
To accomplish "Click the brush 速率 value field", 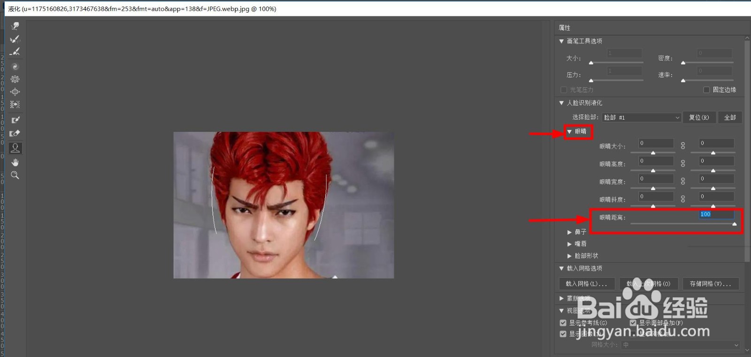I will click(715, 71).
